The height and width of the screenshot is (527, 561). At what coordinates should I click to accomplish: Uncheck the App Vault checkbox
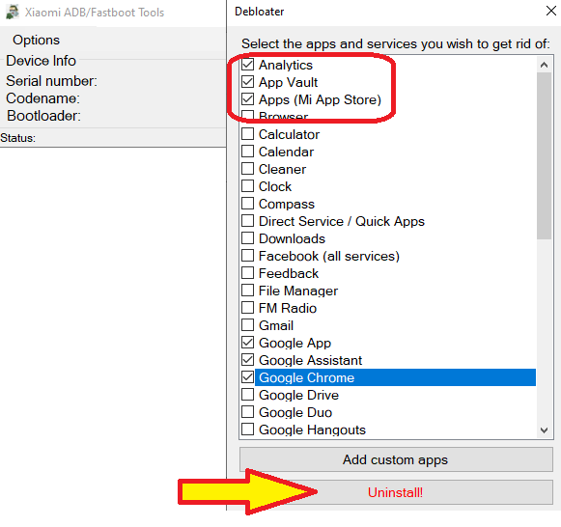(x=247, y=82)
